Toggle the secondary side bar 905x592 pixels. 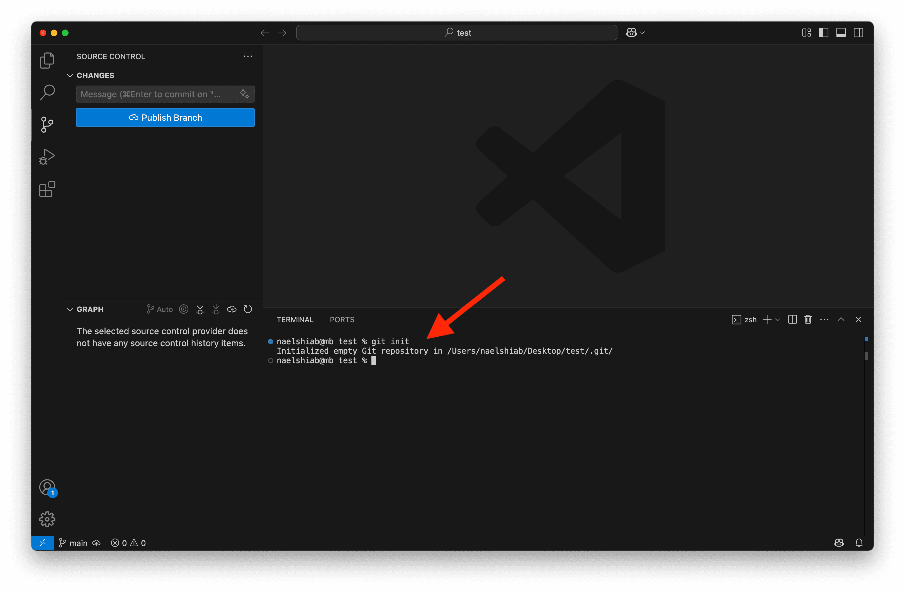pyautogui.click(x=858, y=33)
